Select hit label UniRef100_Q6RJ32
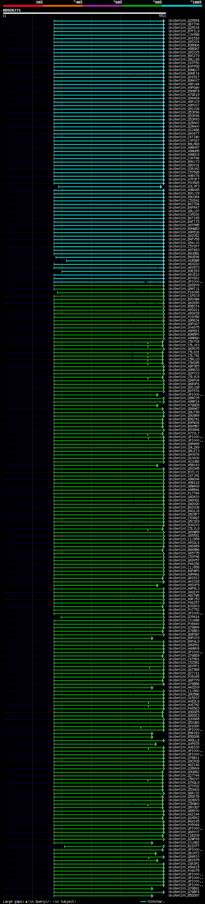Screen dimensions: 205x904 click(x=184, y=793)
